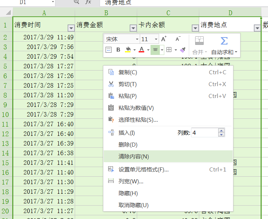Click the select-all corner triangle
The height and width of the screenshot is (219, 268).
point(8,13)
